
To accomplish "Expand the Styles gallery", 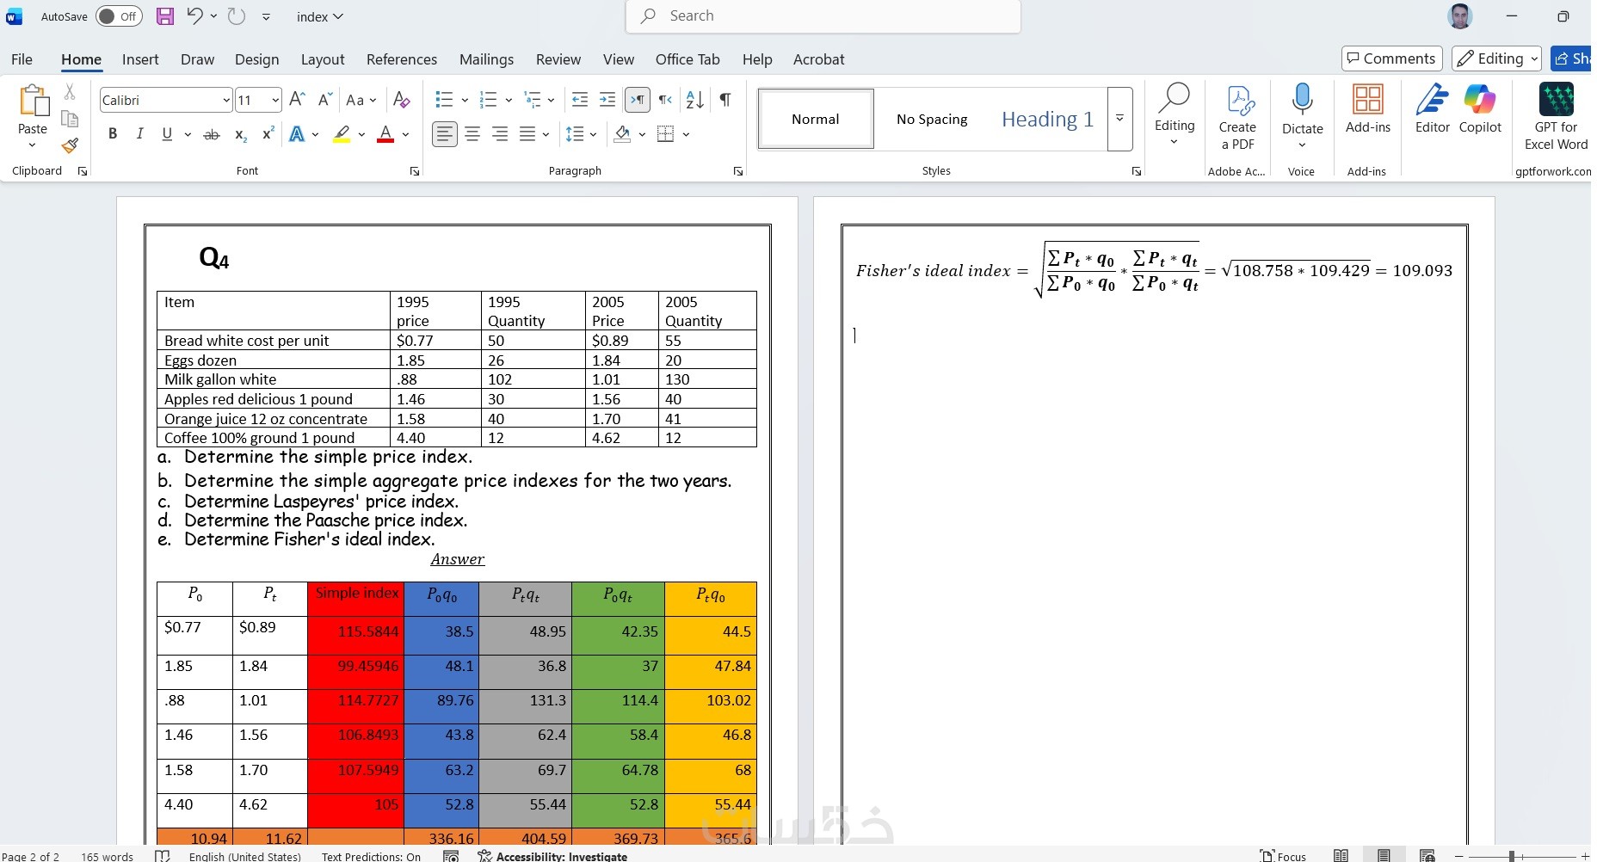I will point(1119,119).
